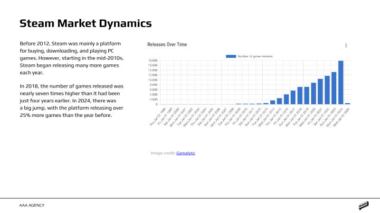This screenshot has width=380, height=213.
Task: Select the 2023 bar in the chart
Action: coord(334,88)
